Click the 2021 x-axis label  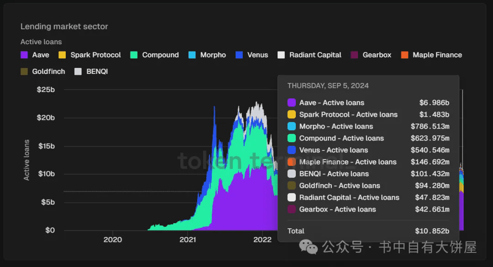(x=188, y=240)
